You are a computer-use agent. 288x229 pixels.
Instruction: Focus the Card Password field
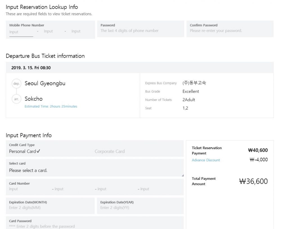[x=94, y=226]
